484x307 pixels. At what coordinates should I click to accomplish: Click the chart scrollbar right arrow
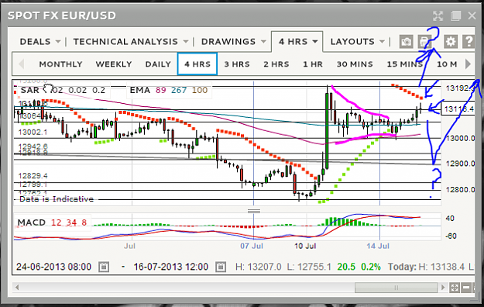(443, 288)
